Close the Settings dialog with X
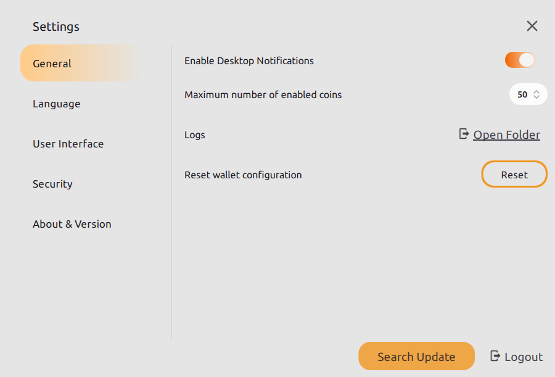Viewport: 555px width, 377px height. (x=532, y=26)
